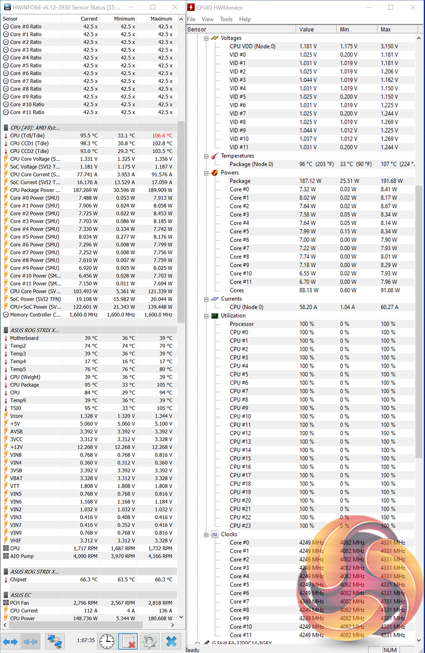The width and height of the screenshot is (425, 653).
Task: Open the Tools menu in HWMonitor
Action: (x=226, y=19)
